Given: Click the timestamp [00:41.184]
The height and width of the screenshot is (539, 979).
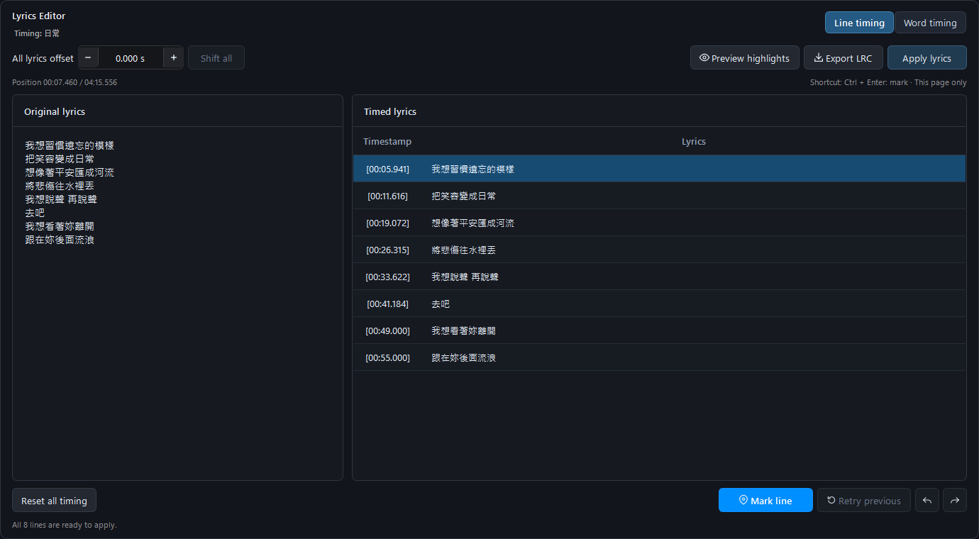Looking at the screenshot, I should coord(387,304).
